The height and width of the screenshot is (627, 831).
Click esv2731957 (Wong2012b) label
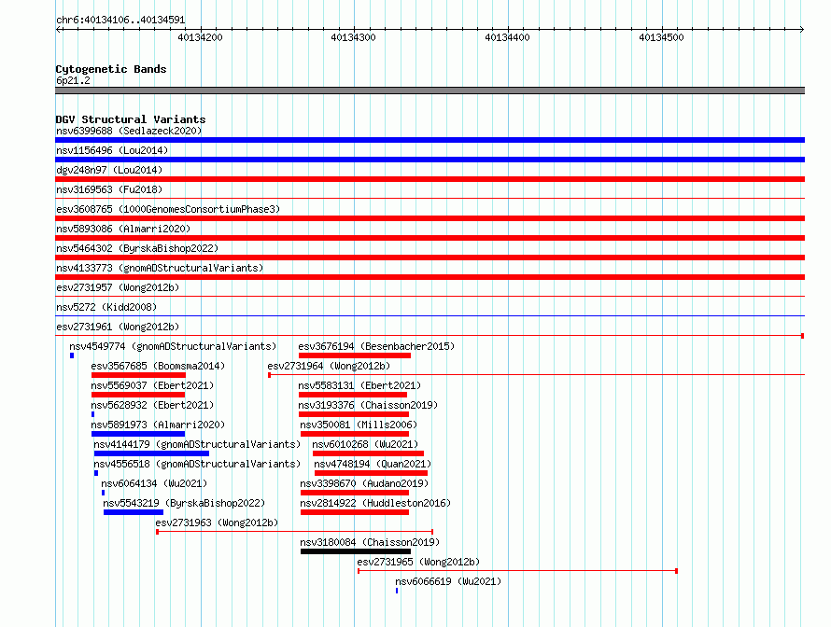[x=118, y=287]
